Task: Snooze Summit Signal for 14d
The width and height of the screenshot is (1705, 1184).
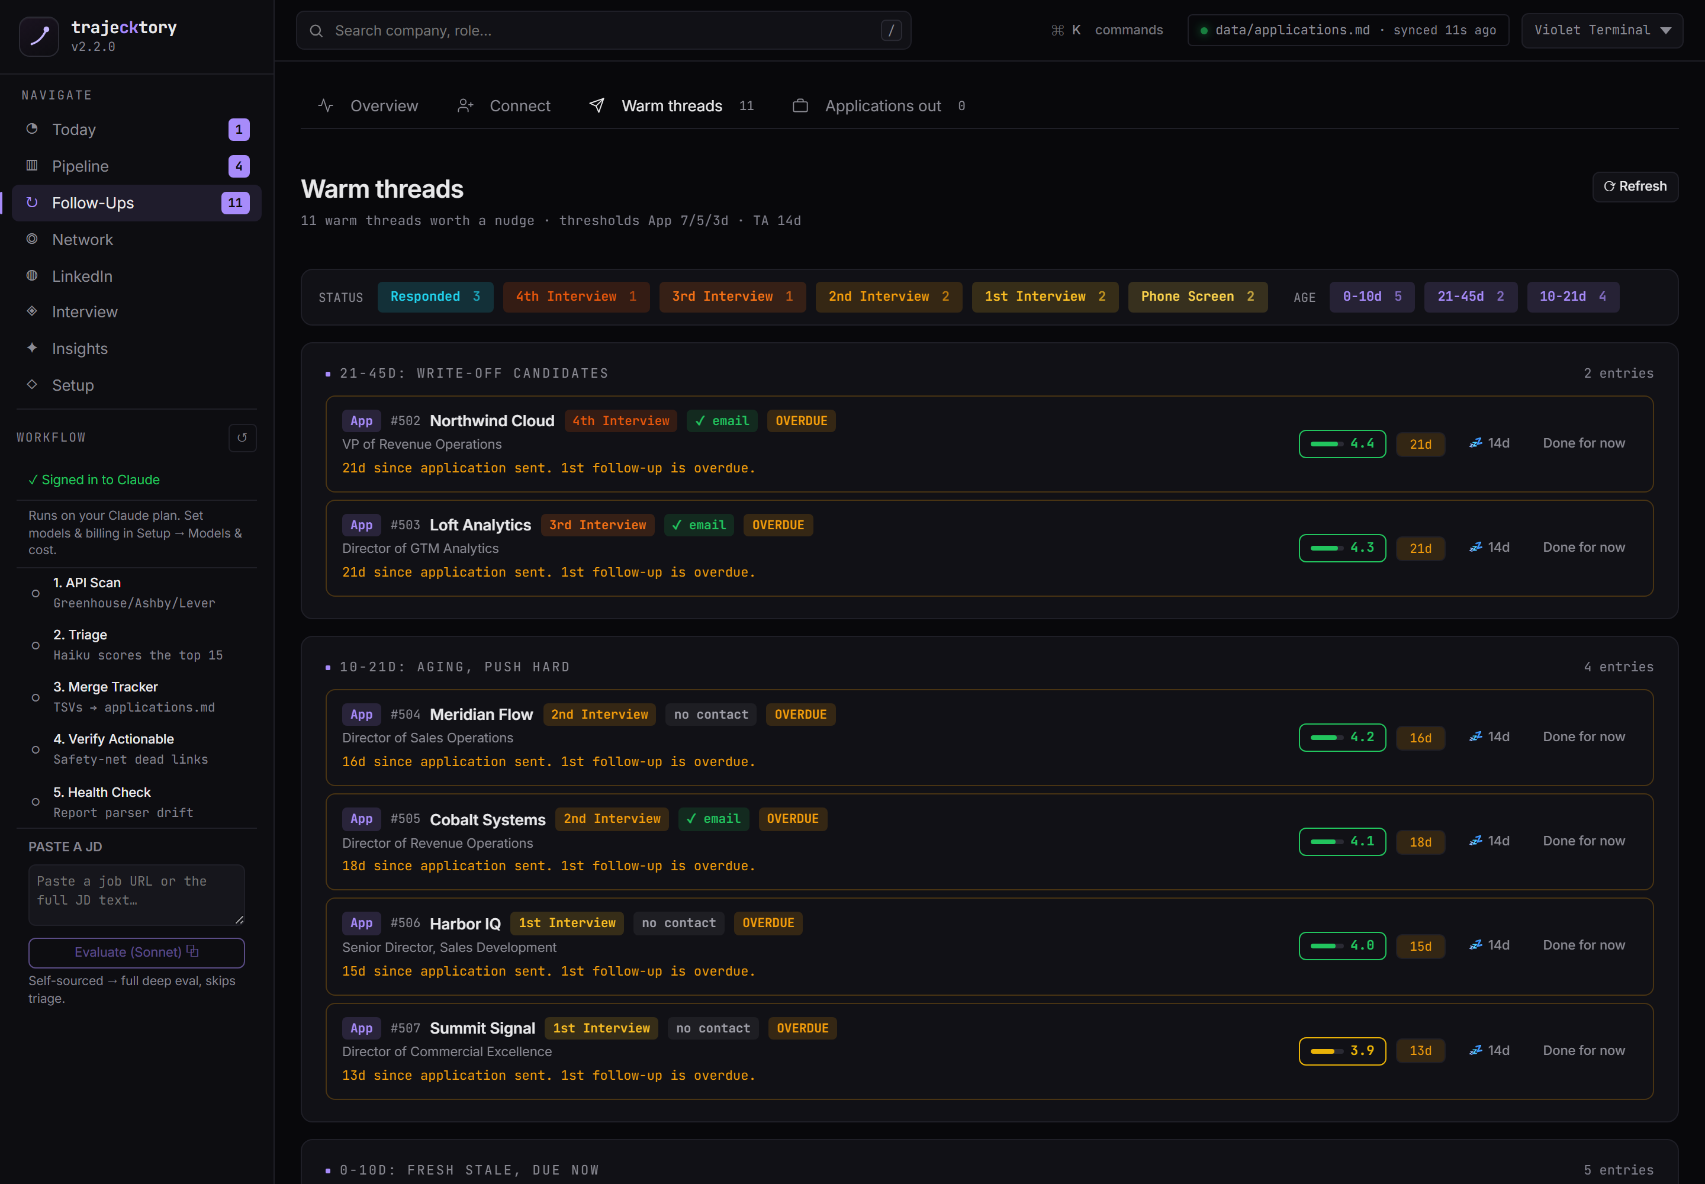Action: pos(1489,1050)
